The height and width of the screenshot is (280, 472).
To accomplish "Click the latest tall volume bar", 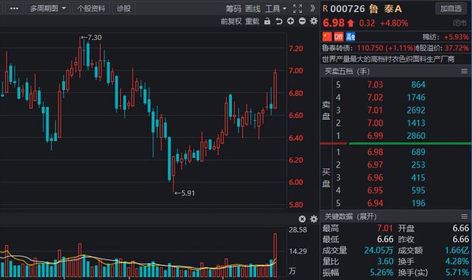I will 275,255.
